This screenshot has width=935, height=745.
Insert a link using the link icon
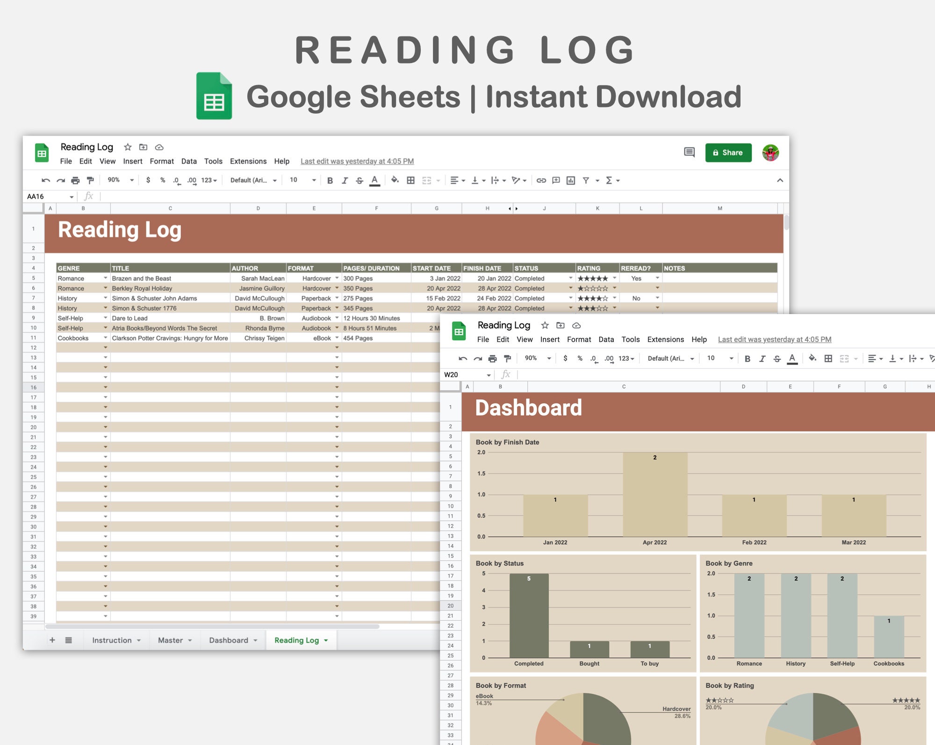(x=541, y=180)
